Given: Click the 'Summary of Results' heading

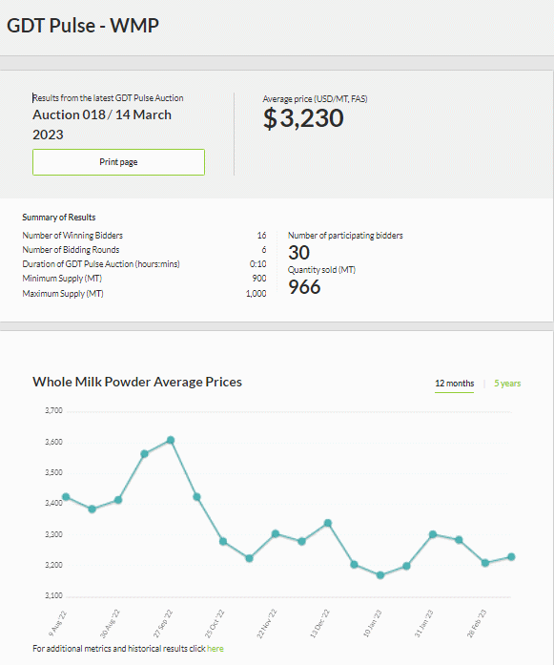Looking at the screenshot, I should click(59, 218).
